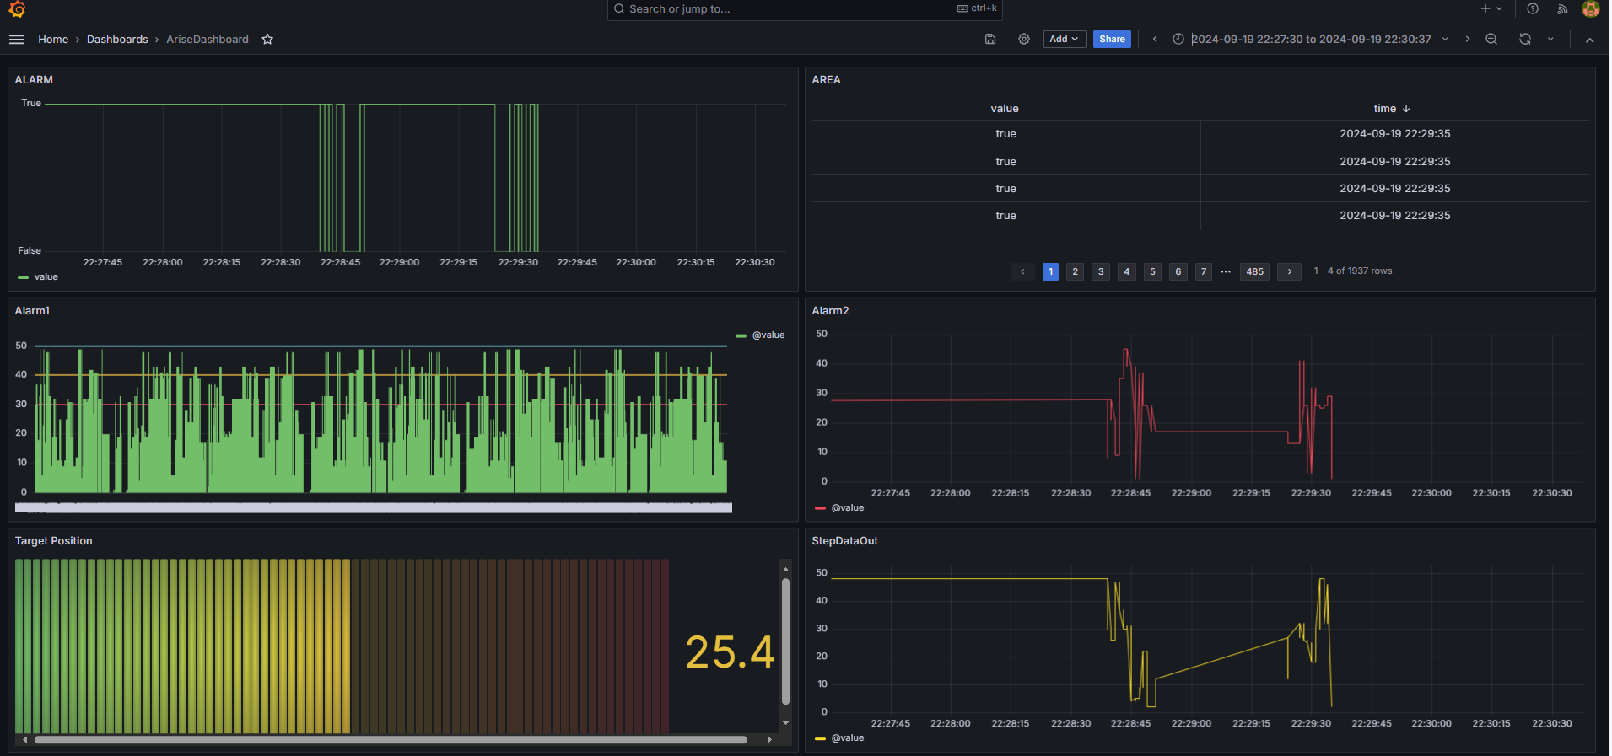This screenshot has width=1612, height=756.
Task: Expand refresh interval dropdown arrow
Action: tap(1550, 40)
